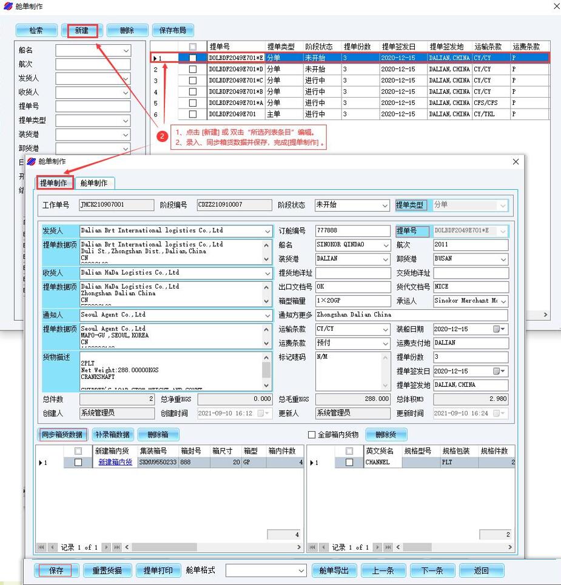Open the 提单签发日 calendar picker icon
Screen dimensions: 561x585
500,371
